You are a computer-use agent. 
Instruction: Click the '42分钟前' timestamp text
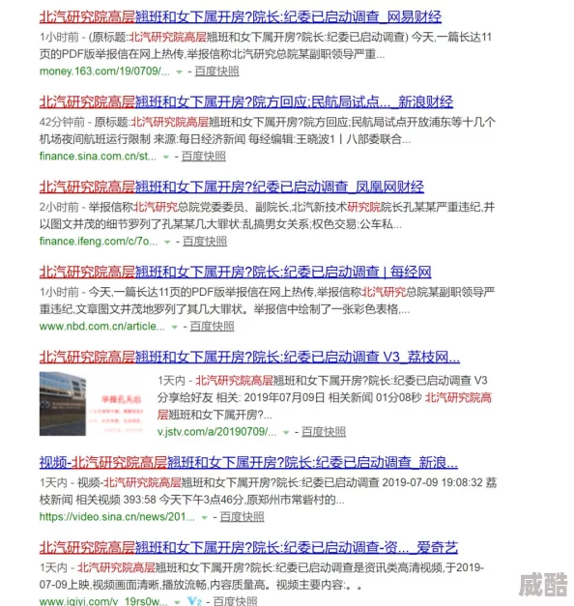[x=62, y=122]
